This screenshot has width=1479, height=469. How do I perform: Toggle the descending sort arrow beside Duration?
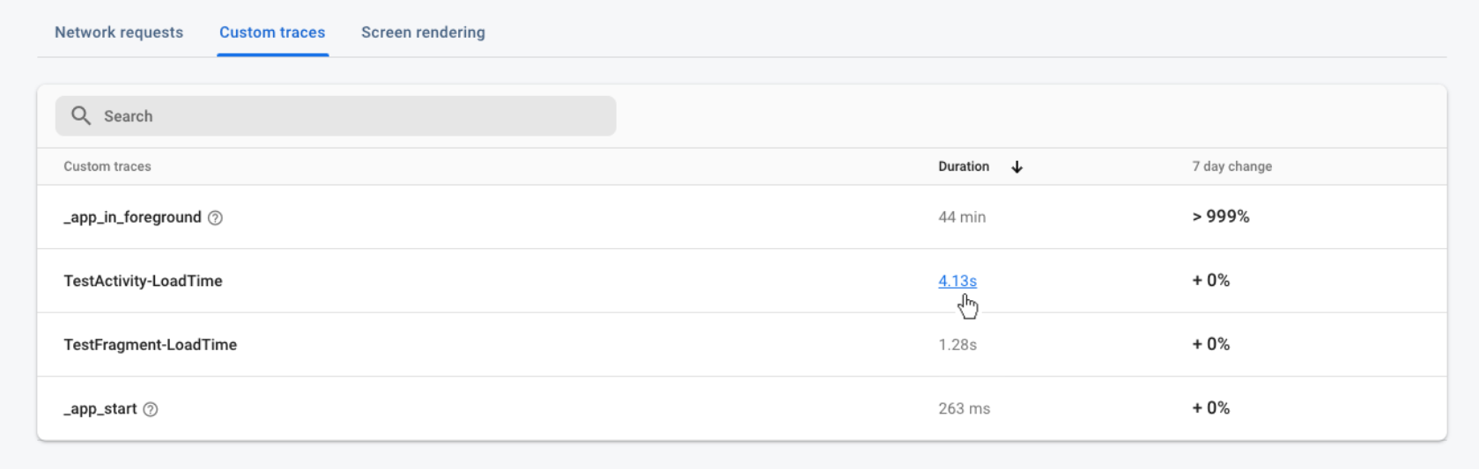click(x=1017, y=167)
